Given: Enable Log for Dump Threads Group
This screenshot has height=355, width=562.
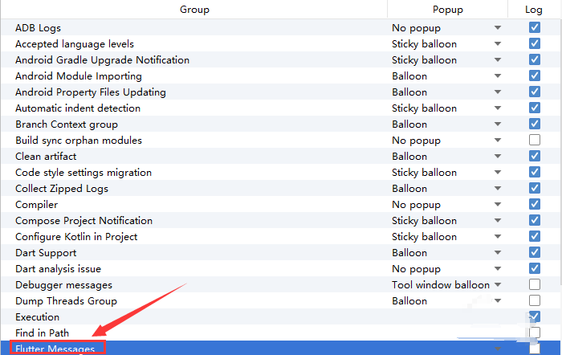Looking at the screenshot, I should pyautogui.click(x=535, y=300).
